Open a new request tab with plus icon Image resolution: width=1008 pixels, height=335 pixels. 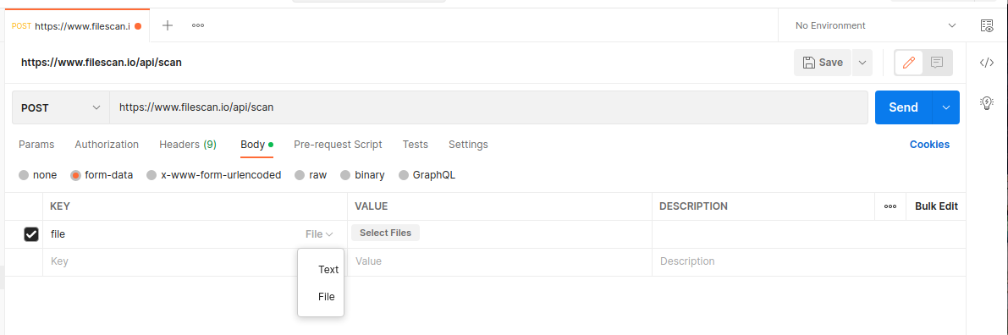[168, 25]
